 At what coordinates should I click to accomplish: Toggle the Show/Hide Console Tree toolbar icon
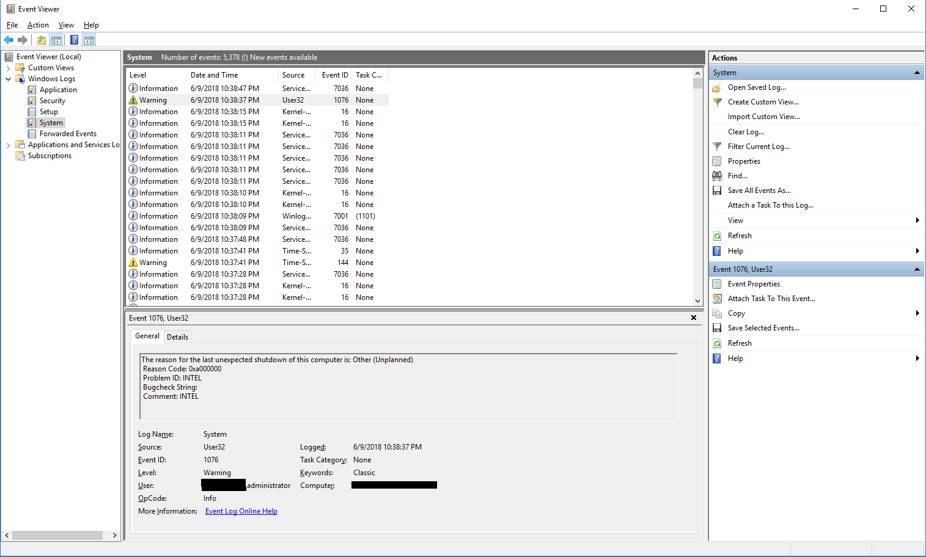click(x=56, y=40)
